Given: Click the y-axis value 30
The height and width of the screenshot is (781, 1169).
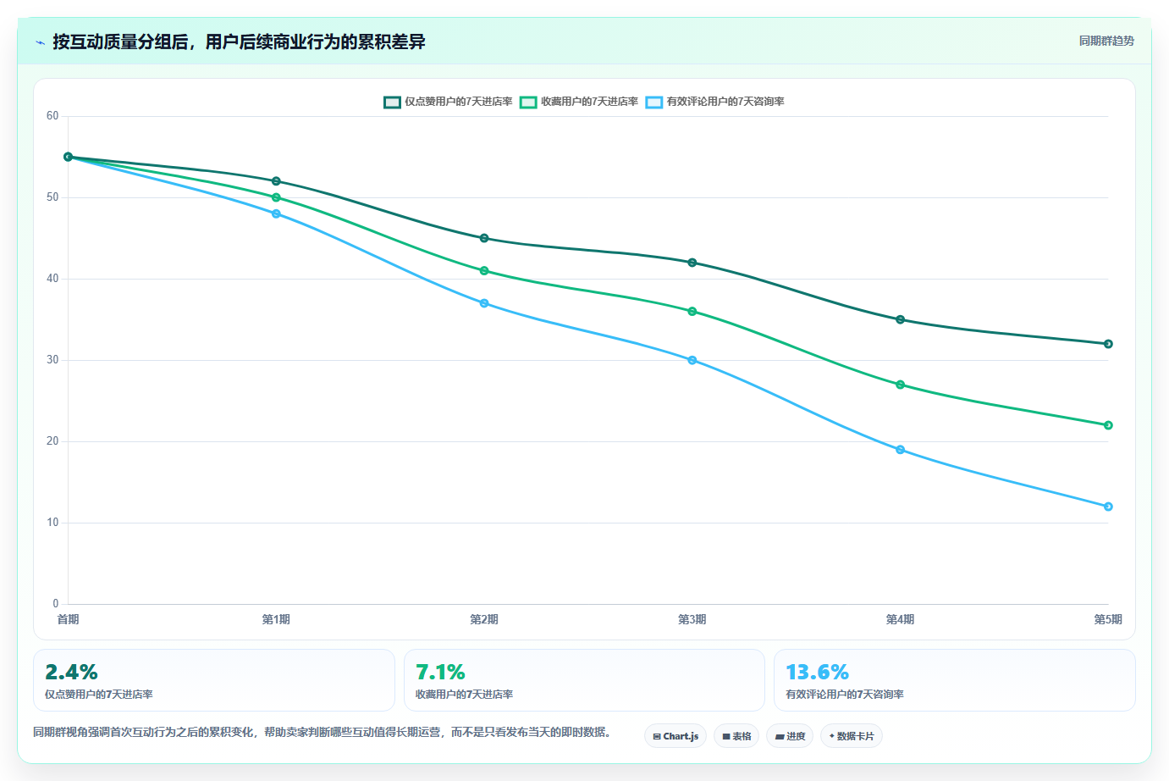Looking at the screenshot, I should pos(52,360).
